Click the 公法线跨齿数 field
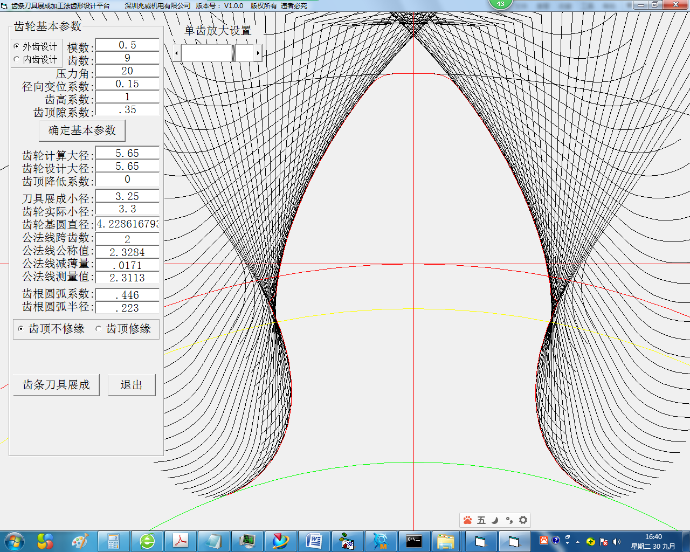Screen dimensions: 690x552 click(x=127, y=239)
